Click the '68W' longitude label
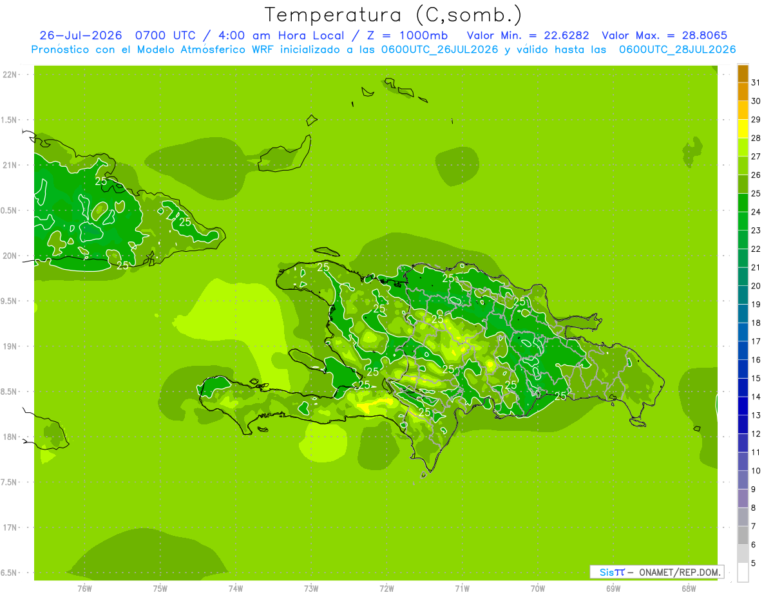The image size is (773, 597). (689, 588)
